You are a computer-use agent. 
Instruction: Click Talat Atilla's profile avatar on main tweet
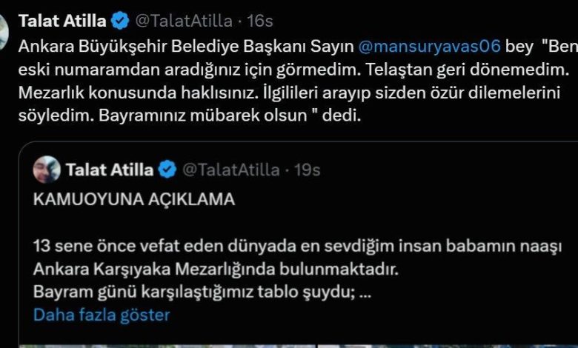[3, 28]
